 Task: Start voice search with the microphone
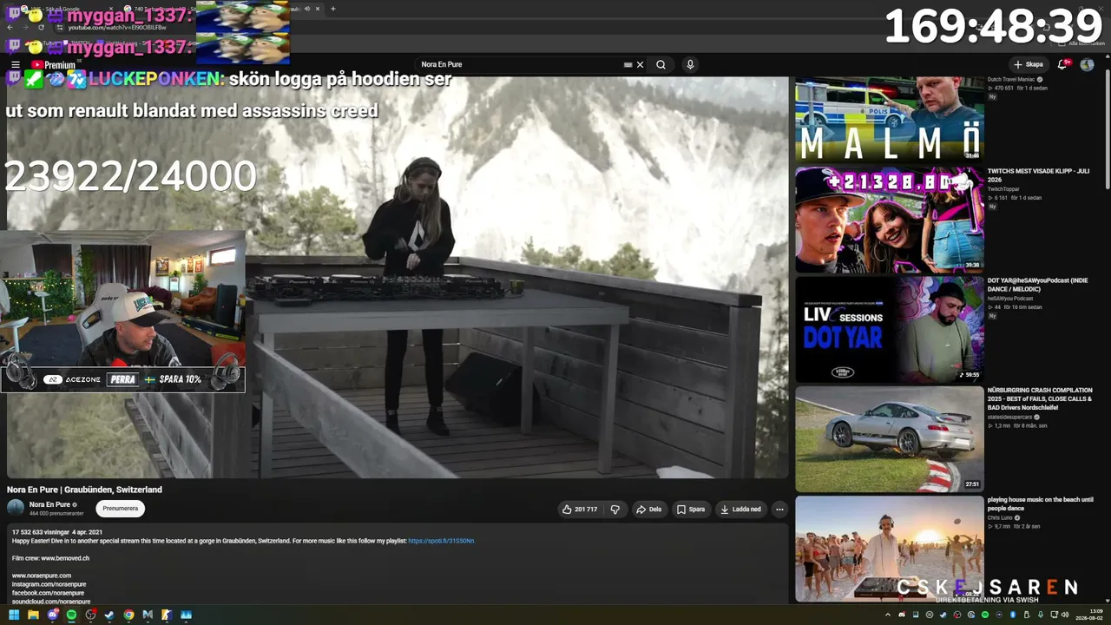690,64
